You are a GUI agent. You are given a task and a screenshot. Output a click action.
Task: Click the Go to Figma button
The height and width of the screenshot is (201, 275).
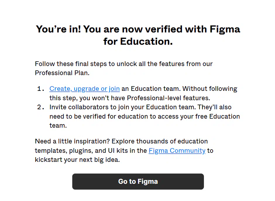tap(138, 181)
